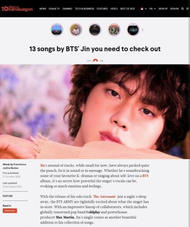Screen dimensions: 190x227
Task: Open the fifth circular story thumbnail
Action: point(133,30)
